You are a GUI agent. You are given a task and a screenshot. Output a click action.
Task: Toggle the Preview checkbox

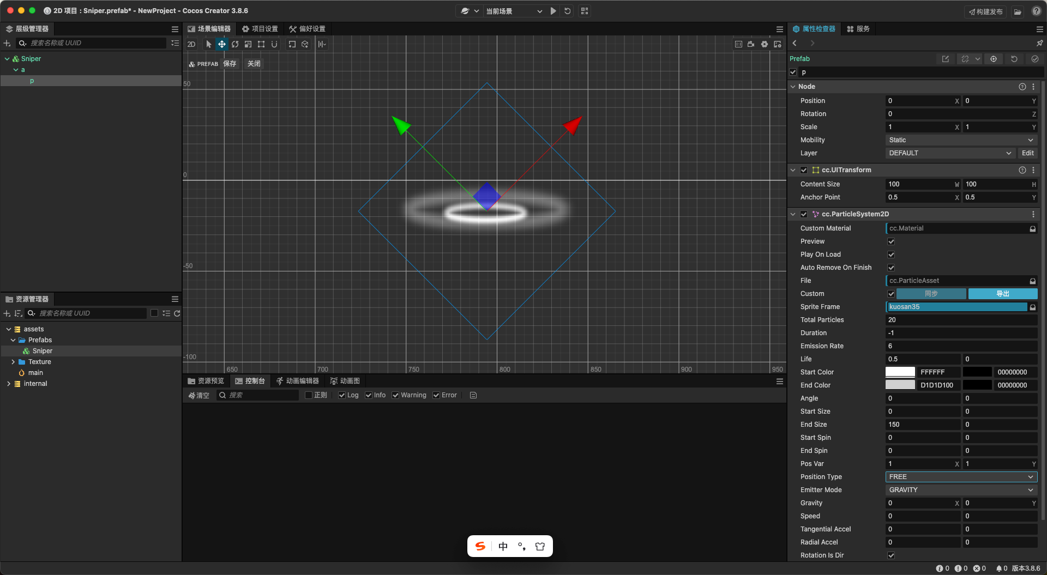pos(891,241)
